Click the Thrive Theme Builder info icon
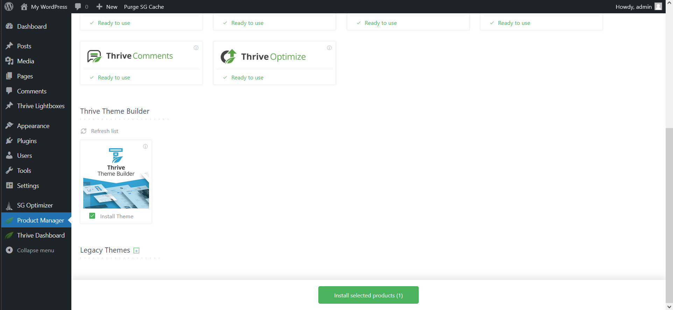673x310 pixels. point(145,147)
